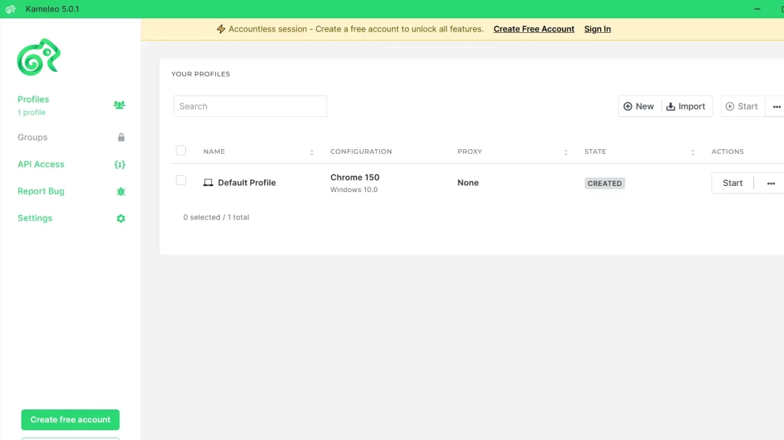Sort profiles by State column arrows
Screen dimensions: 784x440
point(692,152)
